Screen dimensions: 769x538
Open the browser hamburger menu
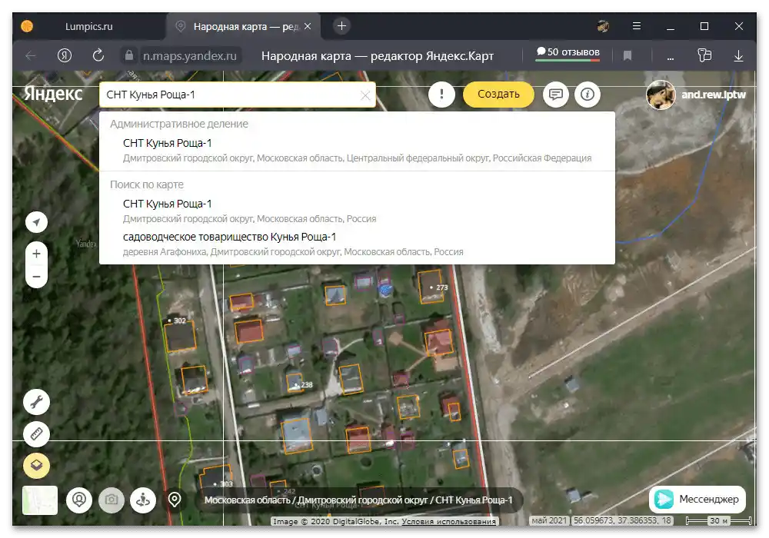point(637,26)
